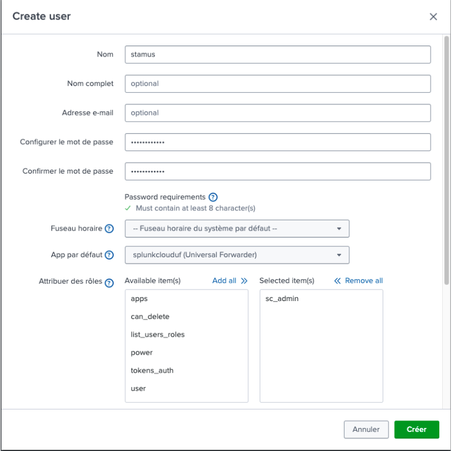The height and width of the screenshot is (451, 452).
Task: Focus the Nom complet input field
Action: pos(278,84)
